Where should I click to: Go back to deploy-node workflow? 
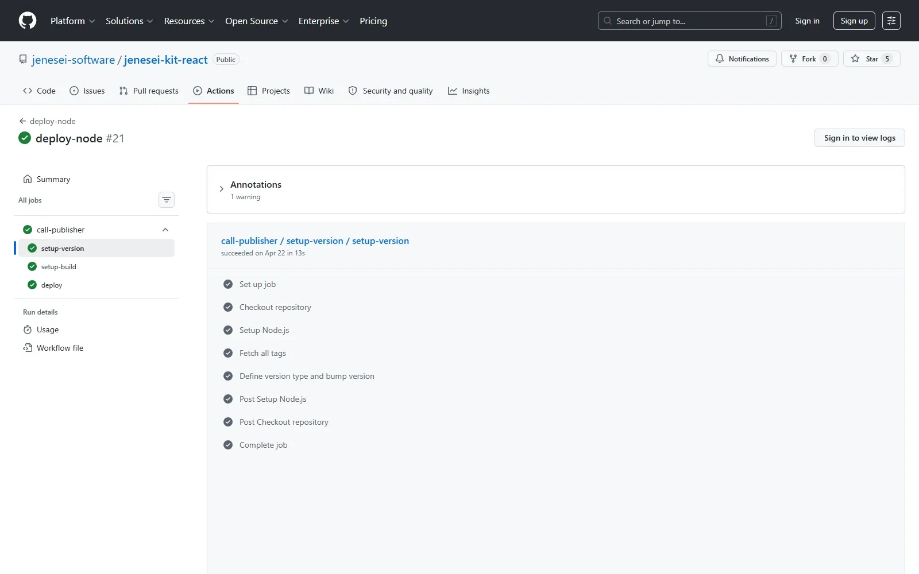[47, 121]
